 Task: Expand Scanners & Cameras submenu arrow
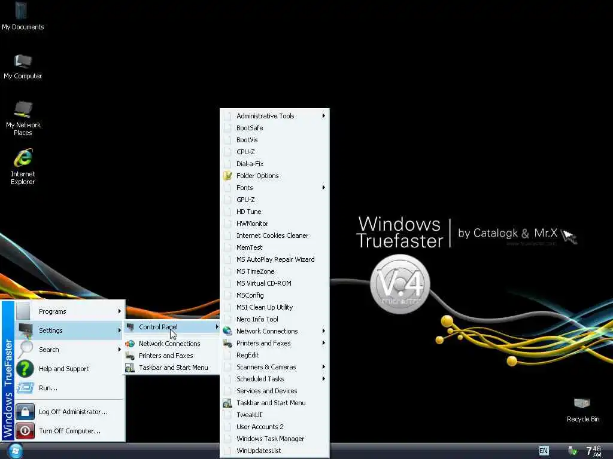click(x=323, y=367)
